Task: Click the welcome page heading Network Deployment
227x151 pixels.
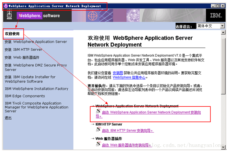Action: pos(140,41)
